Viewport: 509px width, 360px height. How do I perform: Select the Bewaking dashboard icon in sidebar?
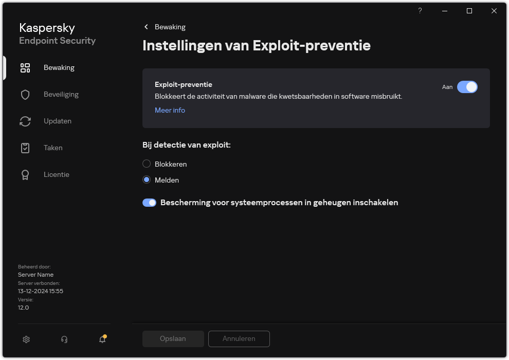[x=25, y=67]
